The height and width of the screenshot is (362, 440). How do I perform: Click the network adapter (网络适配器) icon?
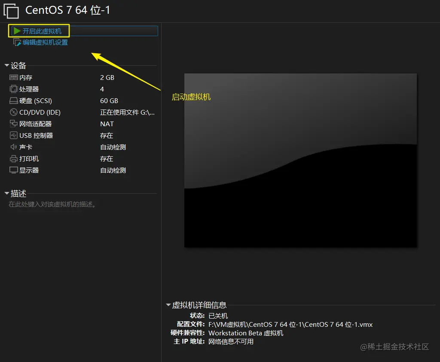13,124
